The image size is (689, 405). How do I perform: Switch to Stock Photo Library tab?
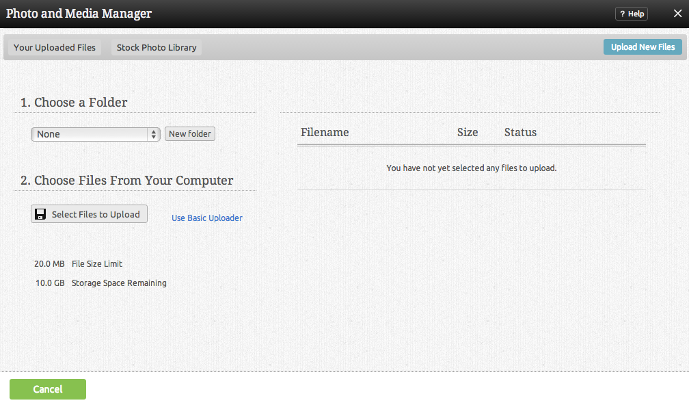(157, 47)
